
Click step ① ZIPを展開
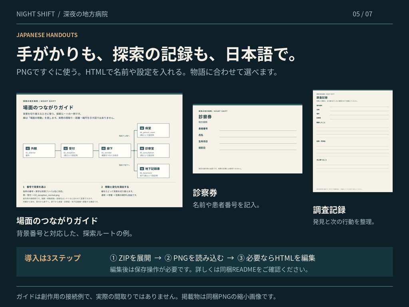point(131,258)
